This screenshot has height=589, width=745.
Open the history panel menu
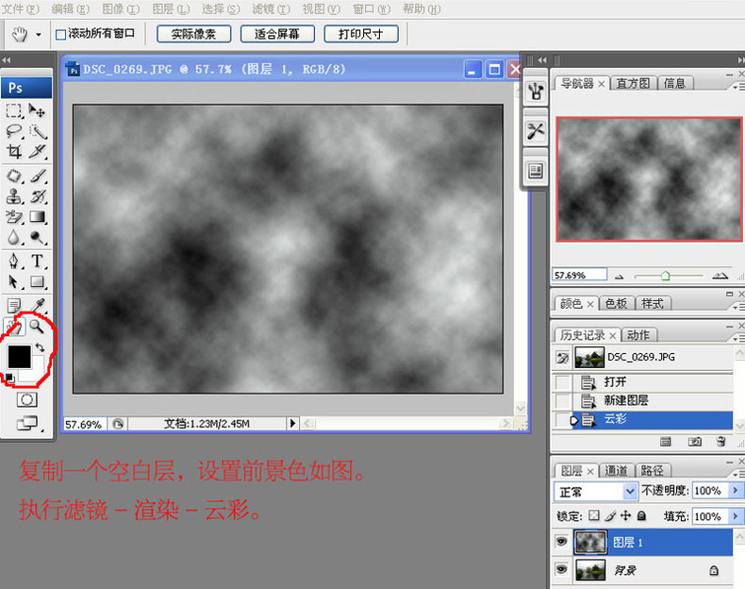(737, 338)
